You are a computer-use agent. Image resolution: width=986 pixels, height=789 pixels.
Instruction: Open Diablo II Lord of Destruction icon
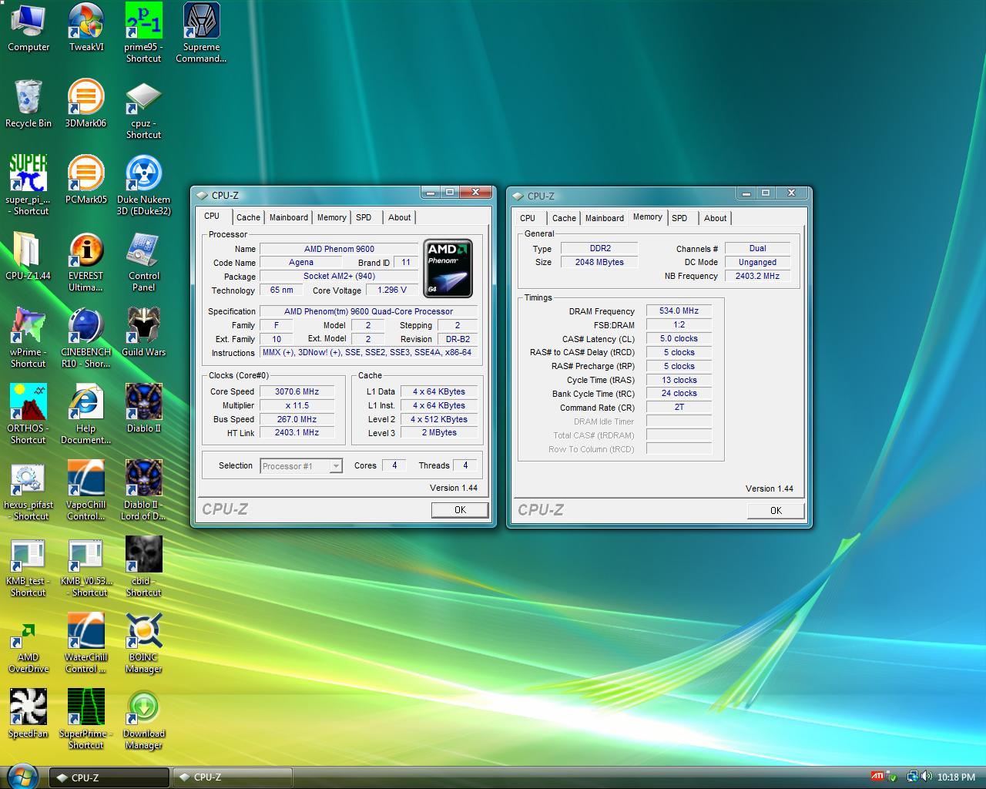click(143, 491)
